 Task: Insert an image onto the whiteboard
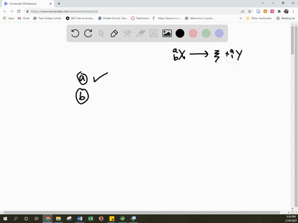pos(167,33)
